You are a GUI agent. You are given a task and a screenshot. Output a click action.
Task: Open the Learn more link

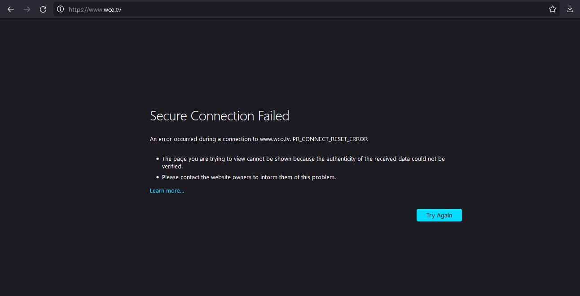167,190
